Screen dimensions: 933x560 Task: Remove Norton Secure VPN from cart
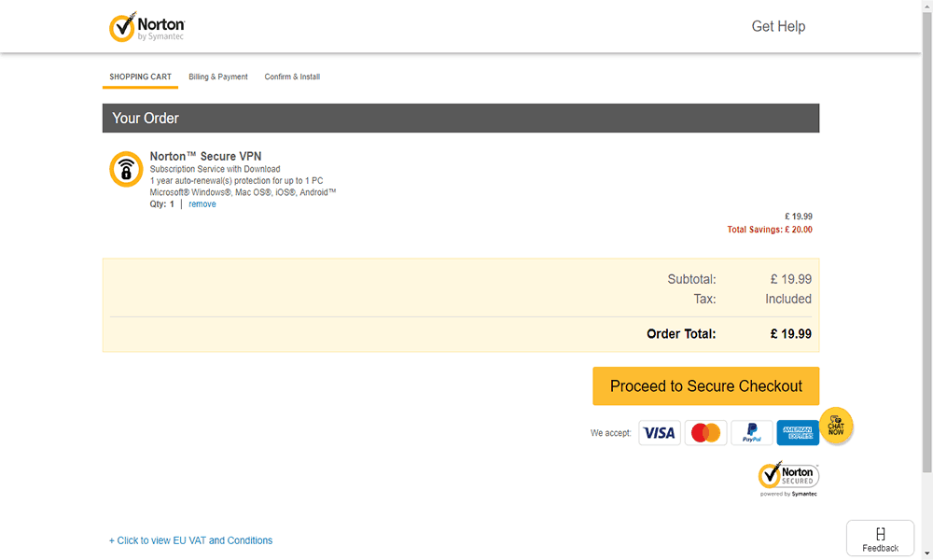click(202, 204)
